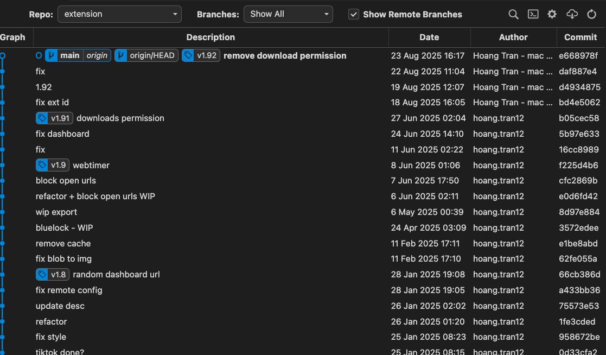606x355 pixels.
Task: Select the 'bluelock - WIP' commit
Action: click(64, 228)
